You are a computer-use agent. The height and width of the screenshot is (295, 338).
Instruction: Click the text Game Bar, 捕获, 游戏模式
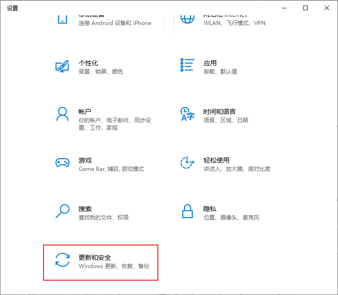coord(111,169)
